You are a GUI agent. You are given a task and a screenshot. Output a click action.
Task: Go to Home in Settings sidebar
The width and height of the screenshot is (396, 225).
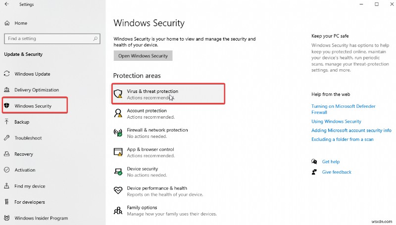point(20,23)
